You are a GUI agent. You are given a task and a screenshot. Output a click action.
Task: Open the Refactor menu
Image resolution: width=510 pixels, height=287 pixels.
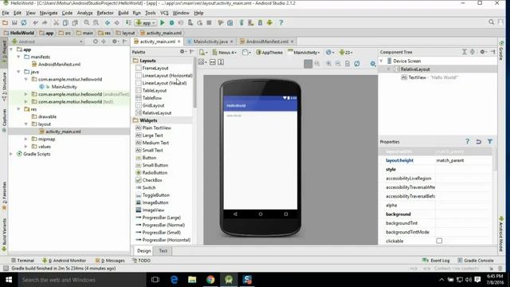(105, 13)
